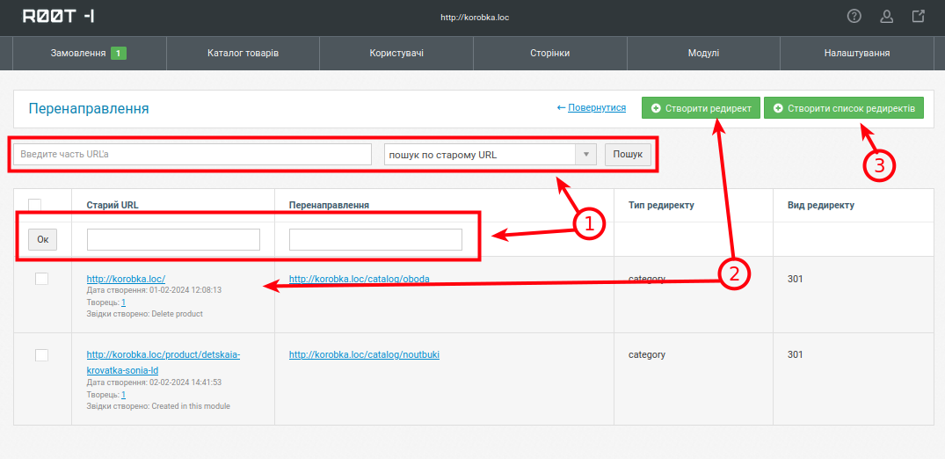Click the Створити редирект button
This screenshot has height=459, width=945.
(x=701, y=108)
